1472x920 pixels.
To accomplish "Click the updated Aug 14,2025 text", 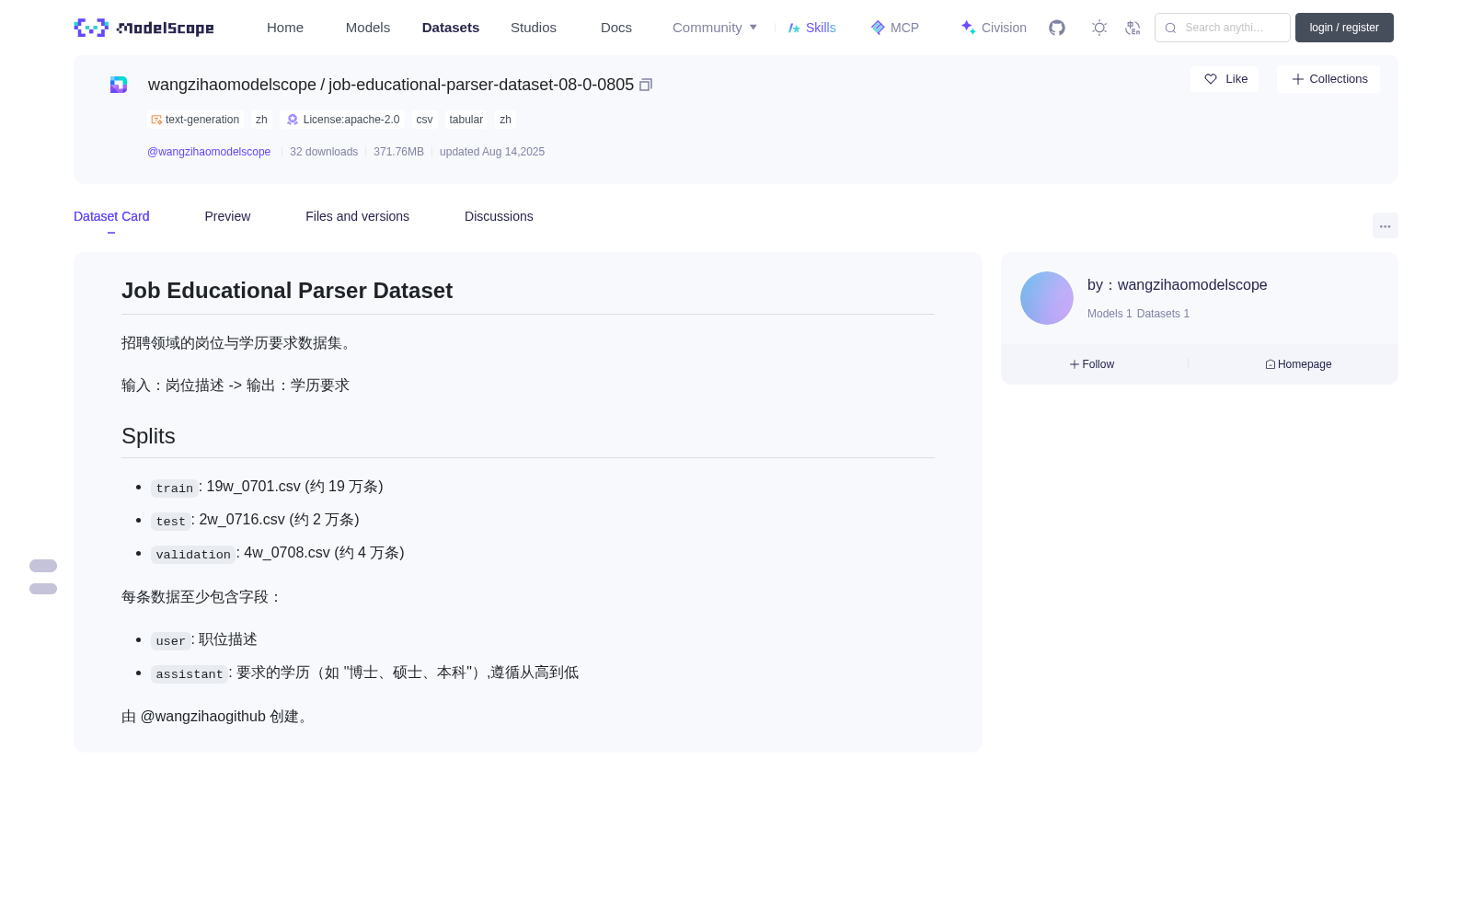I will (x=492, y=152).
